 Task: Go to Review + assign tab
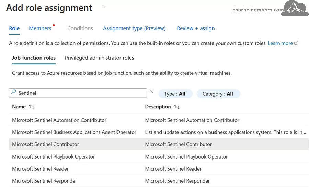click(x=196, y=28)
